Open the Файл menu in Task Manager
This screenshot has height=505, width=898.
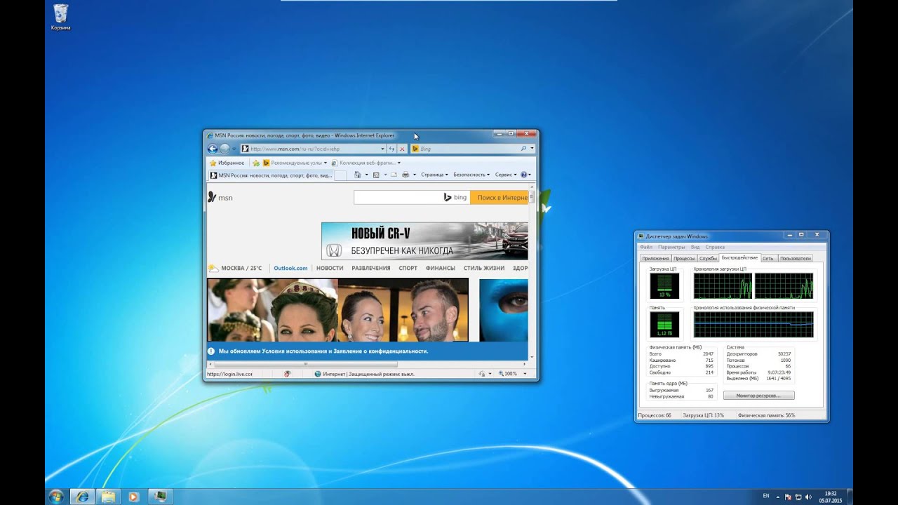click(x=645, y=247)
